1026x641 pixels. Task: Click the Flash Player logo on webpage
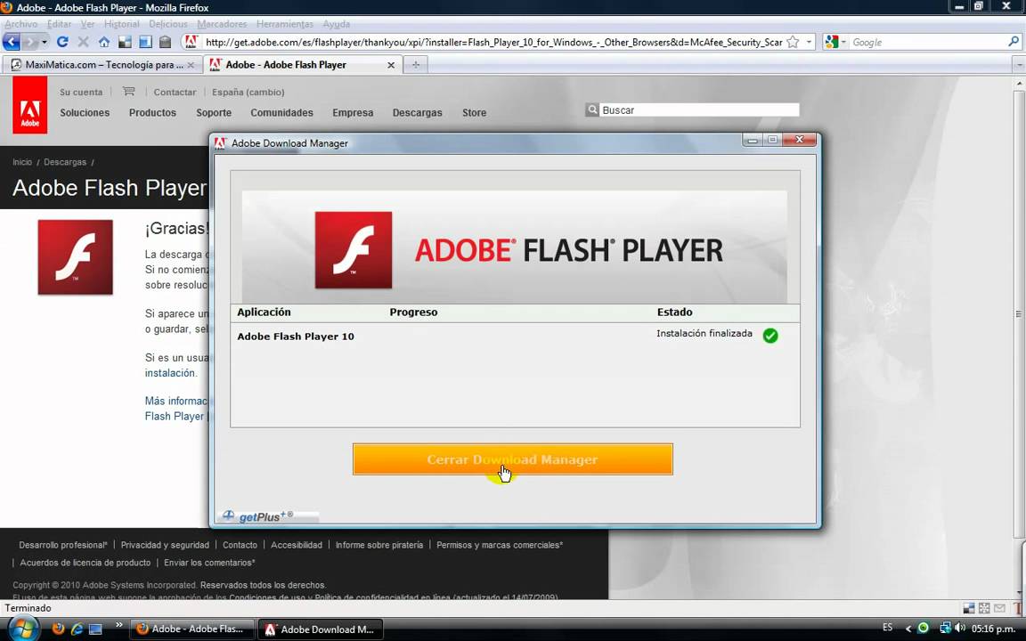(x=75, y=257)
